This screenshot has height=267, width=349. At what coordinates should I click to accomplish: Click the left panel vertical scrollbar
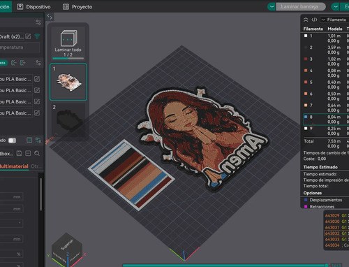pos(41,194)
